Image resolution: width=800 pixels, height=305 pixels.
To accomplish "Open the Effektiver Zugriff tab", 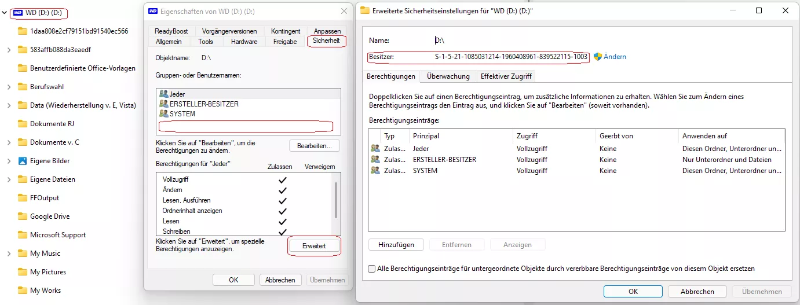I will click(x=505, y=76).
